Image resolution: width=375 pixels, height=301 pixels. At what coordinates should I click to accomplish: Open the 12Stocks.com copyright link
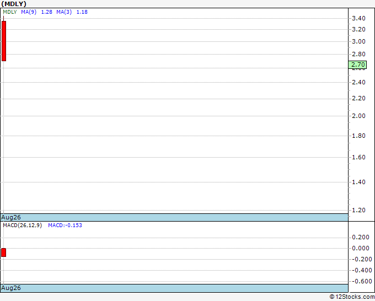point(352,297)
